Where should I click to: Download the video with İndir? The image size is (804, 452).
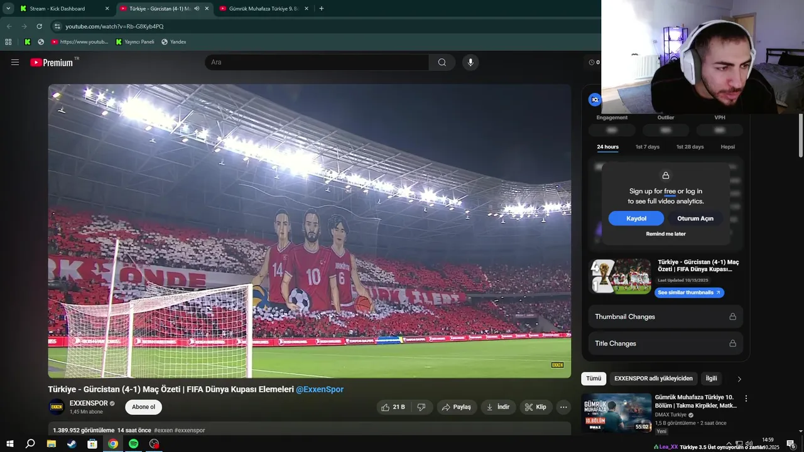click(498, 407)
